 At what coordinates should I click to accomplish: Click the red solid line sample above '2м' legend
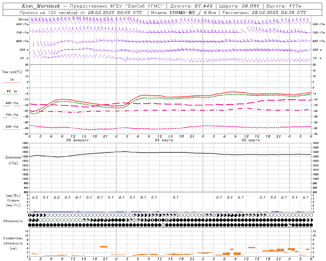point(12,83)
